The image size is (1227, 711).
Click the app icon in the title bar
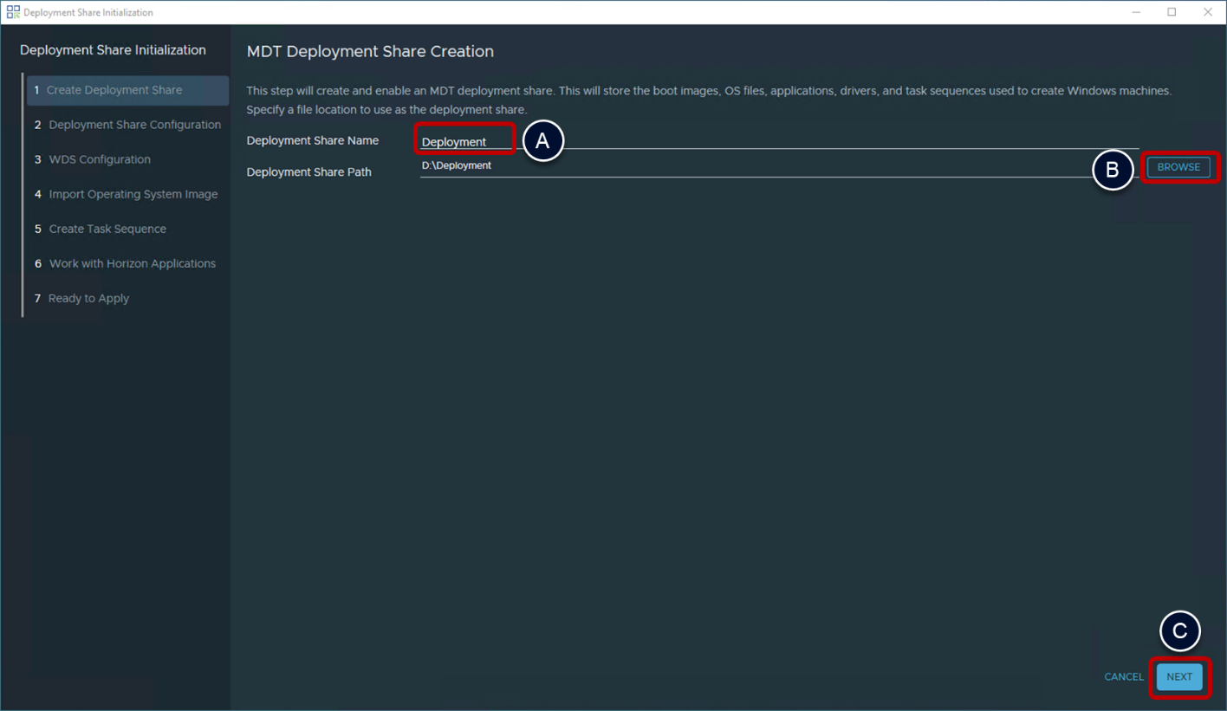coord(13,12)
